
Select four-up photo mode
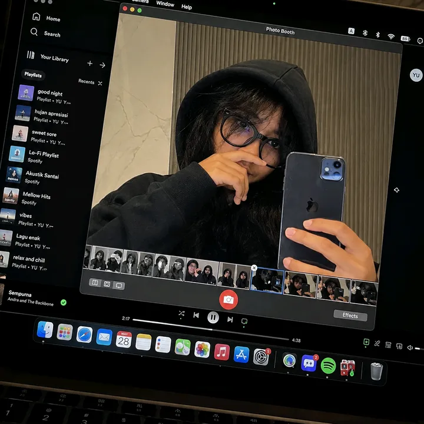point(95,283)
